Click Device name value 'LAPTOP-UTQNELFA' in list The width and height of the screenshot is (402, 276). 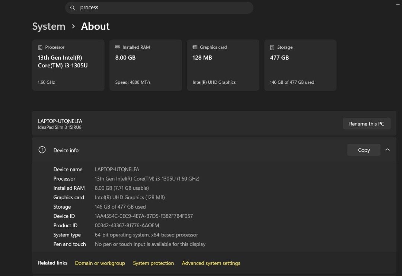coord(117,169)
